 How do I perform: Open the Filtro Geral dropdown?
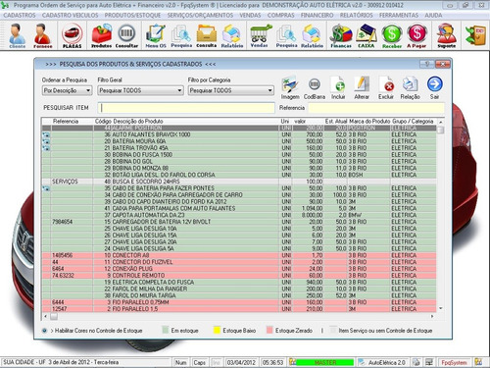coord(140,90)
